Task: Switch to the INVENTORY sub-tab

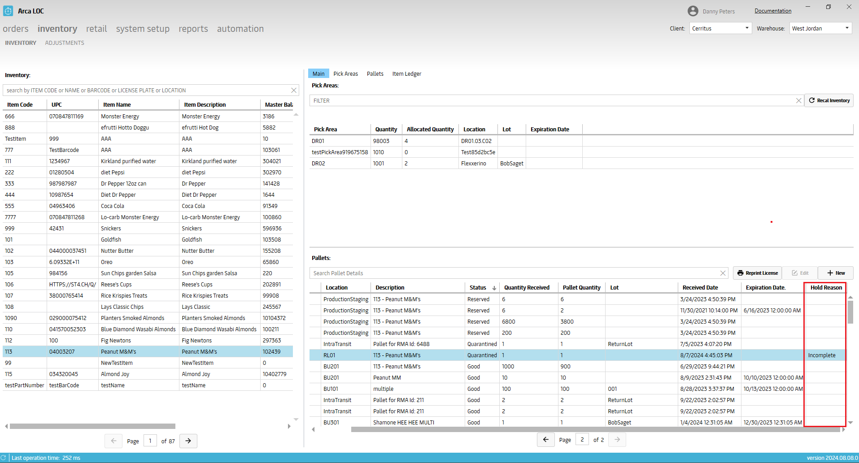Action: point(21,43)
